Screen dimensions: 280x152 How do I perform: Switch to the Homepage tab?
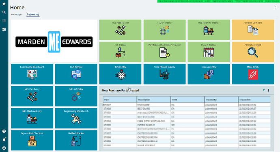(x=16, y=14)
